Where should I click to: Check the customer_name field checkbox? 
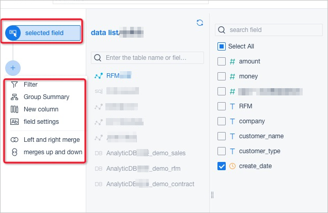[222, 136]
